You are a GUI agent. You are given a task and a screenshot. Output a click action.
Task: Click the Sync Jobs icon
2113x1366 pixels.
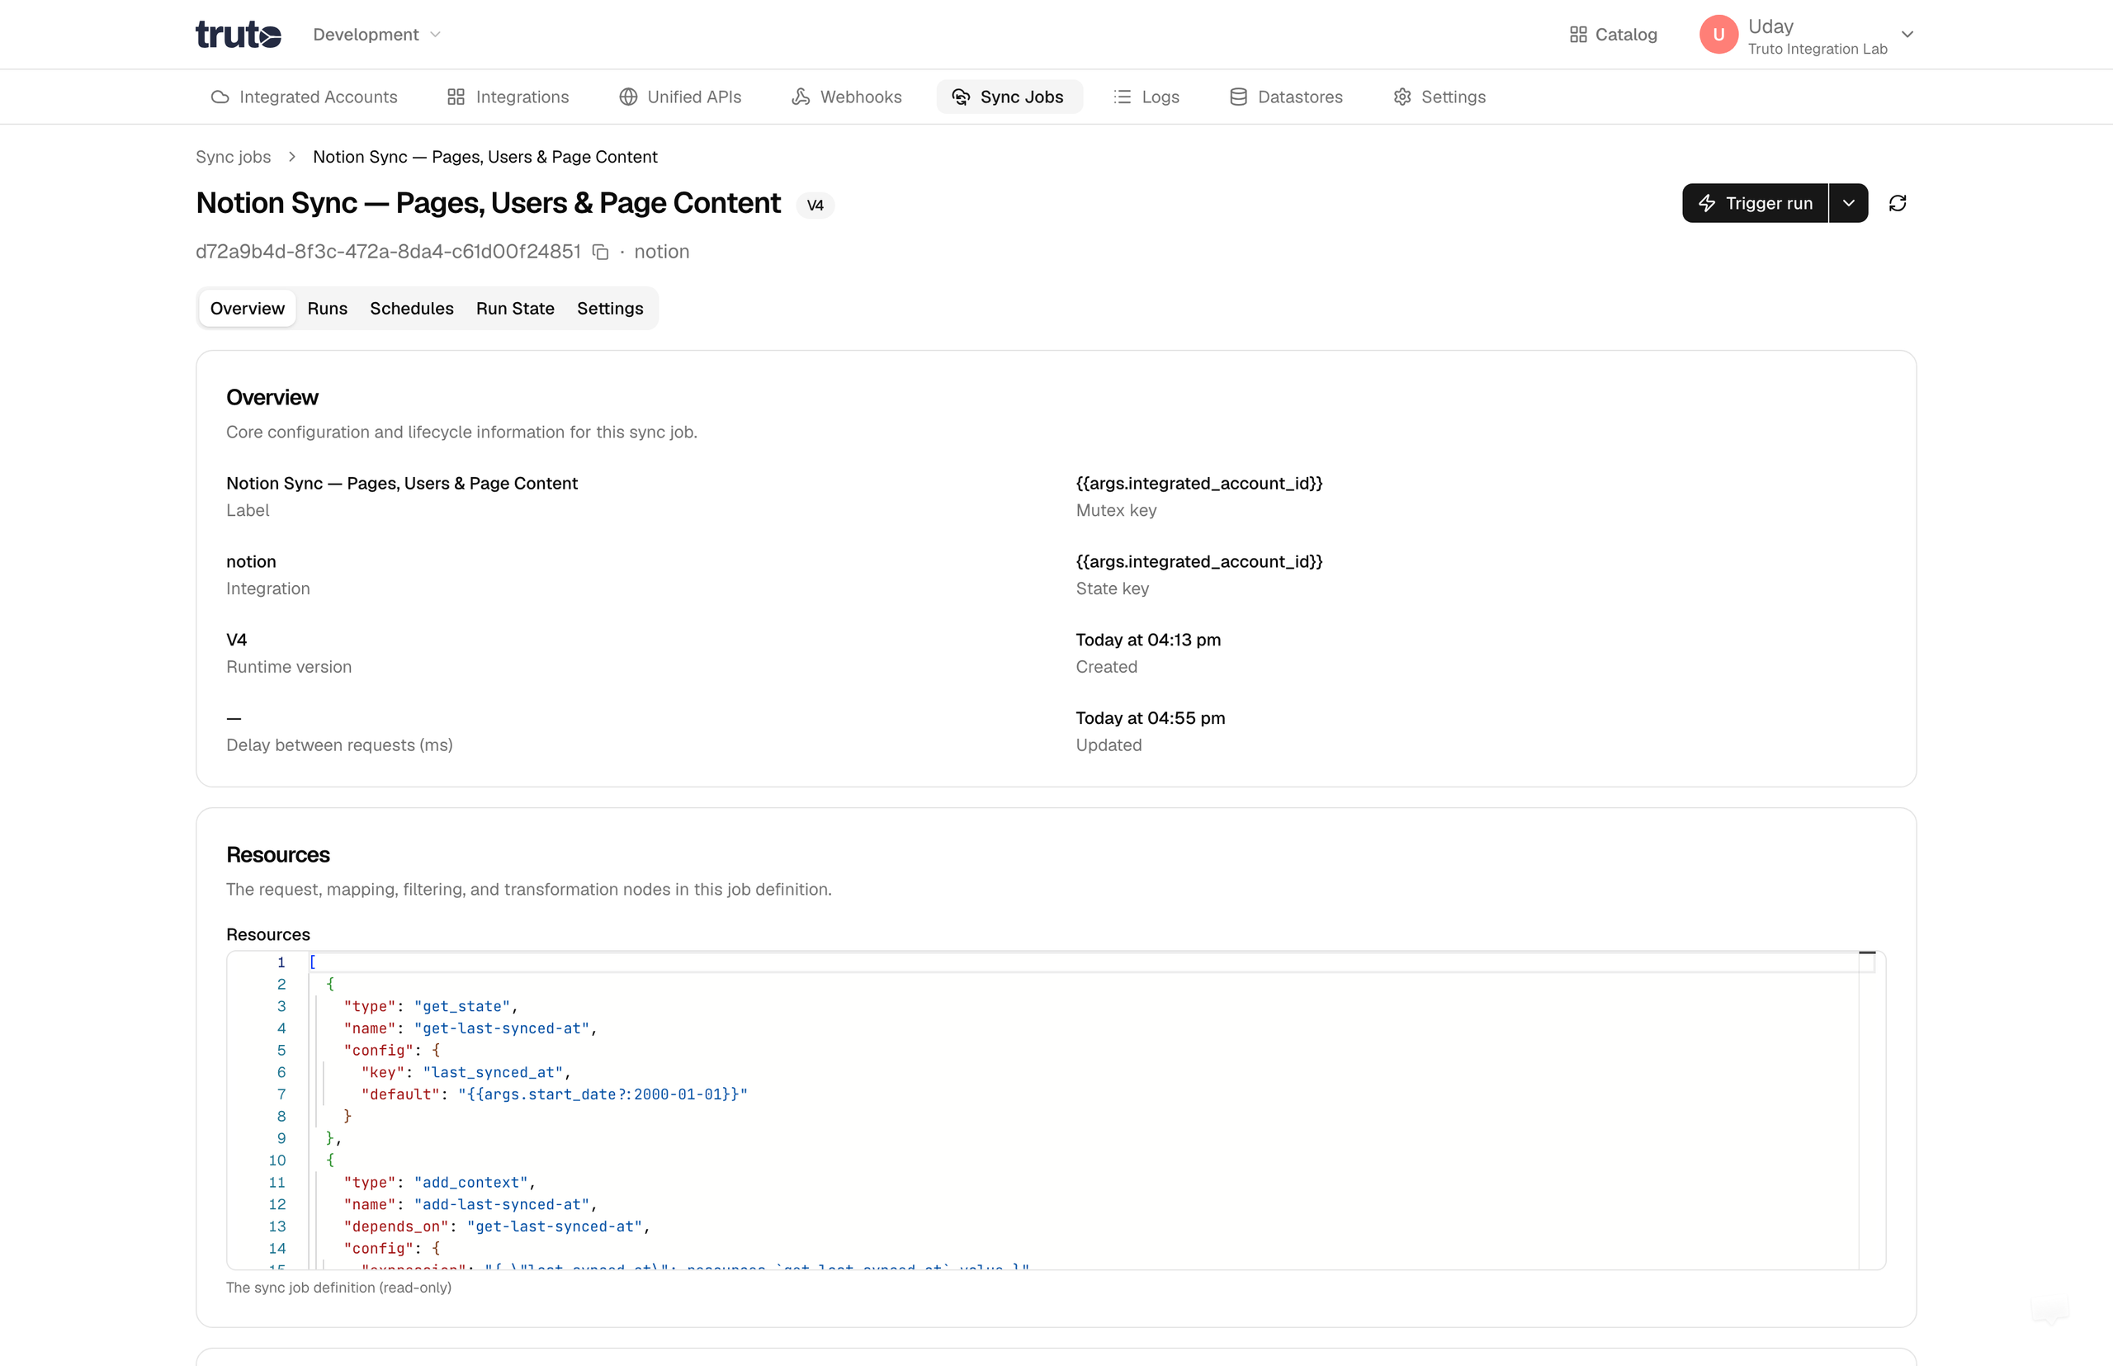pyautogui.click(x=961, y=97)
